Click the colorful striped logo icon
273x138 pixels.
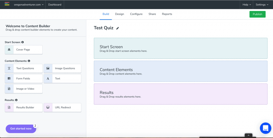point(7,4)
